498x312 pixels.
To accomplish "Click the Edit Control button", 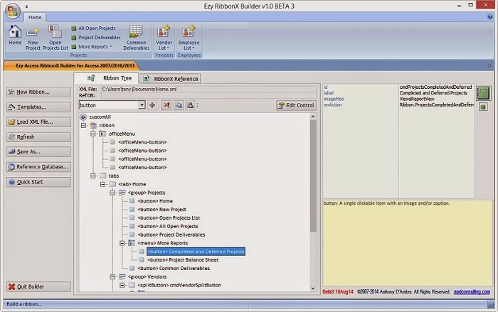I will 296,105.
